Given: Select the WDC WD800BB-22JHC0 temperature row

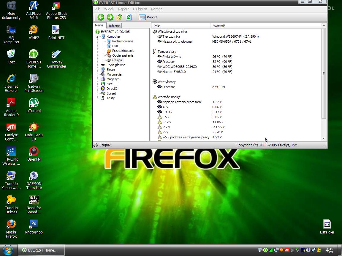Looking at the screenshot, I should pyautogui.click(x=236, y=67).
